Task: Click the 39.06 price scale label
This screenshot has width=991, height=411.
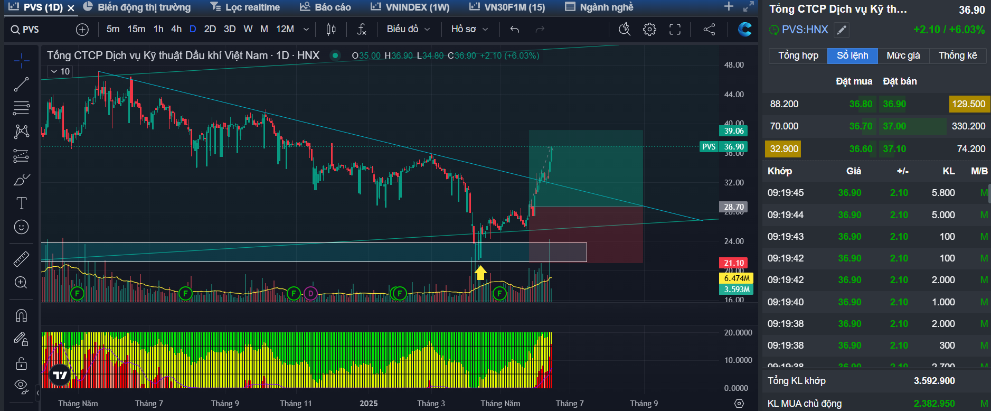Action: point(734,130)
